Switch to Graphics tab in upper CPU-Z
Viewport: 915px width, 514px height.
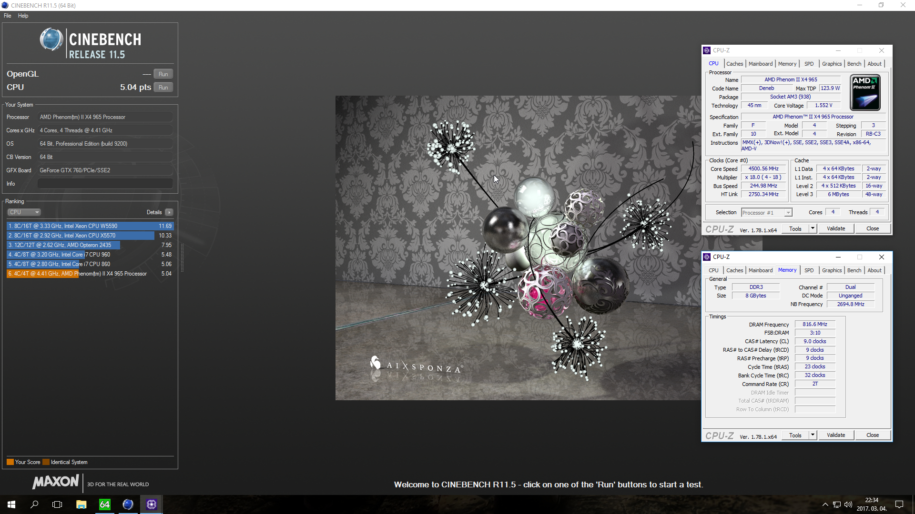click(x=832, y=64)
